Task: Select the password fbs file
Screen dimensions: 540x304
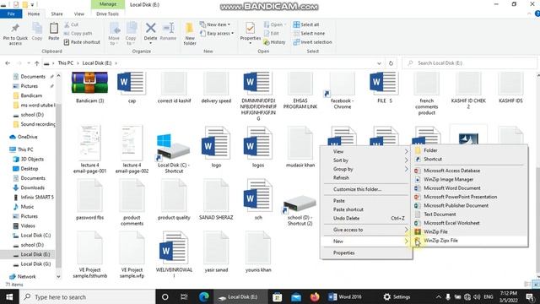Action: pos(90,199)
